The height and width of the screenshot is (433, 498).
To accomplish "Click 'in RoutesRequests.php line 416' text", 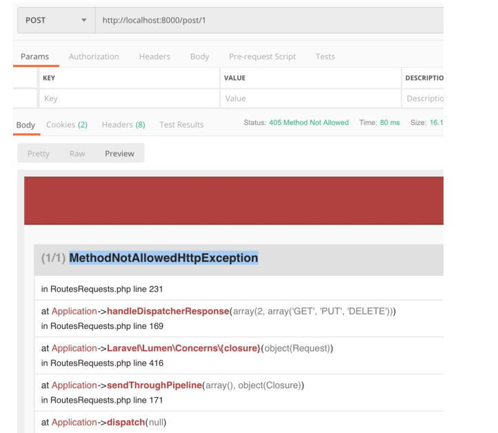I will 102,363.
